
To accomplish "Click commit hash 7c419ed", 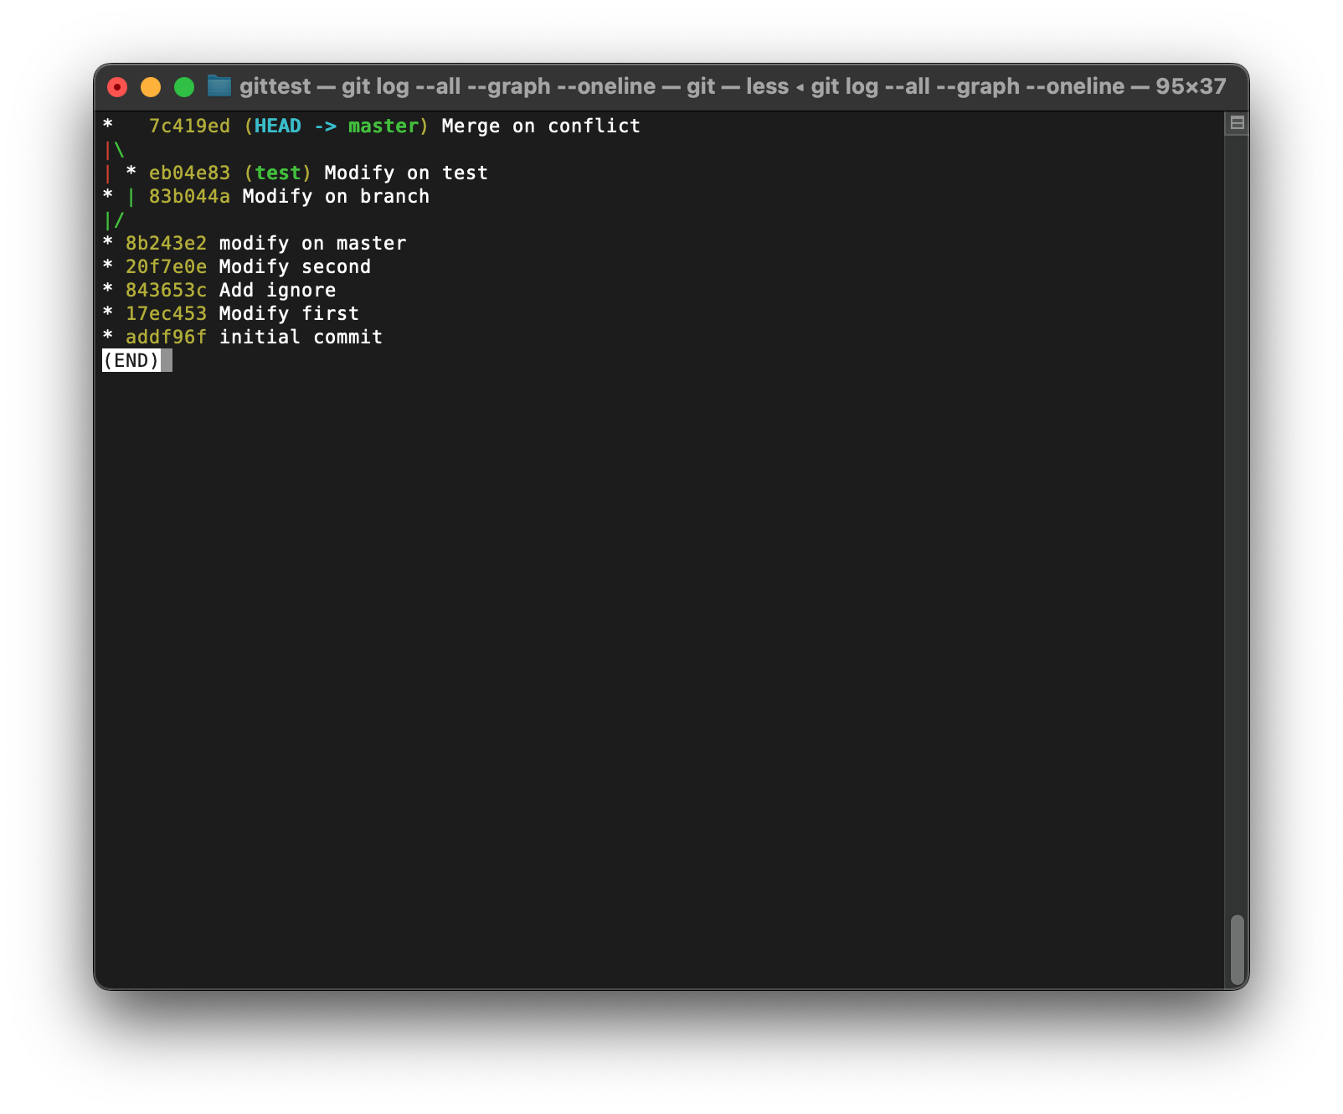I will [189, 126].
